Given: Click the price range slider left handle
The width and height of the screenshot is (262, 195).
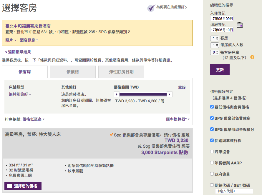Looking at the screenshot, I should pyautogui.click(x=117, y=94).
